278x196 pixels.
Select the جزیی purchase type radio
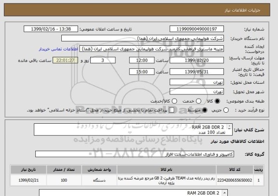pos(226,110)
